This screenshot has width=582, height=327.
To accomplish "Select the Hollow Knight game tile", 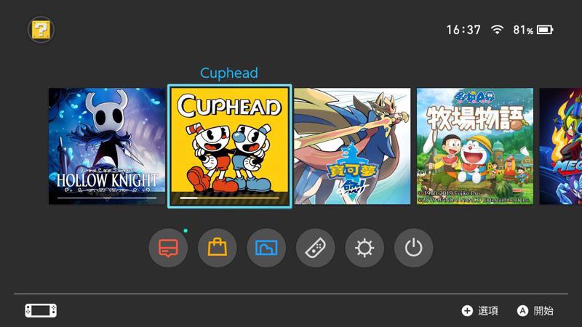I will [107, 146].
